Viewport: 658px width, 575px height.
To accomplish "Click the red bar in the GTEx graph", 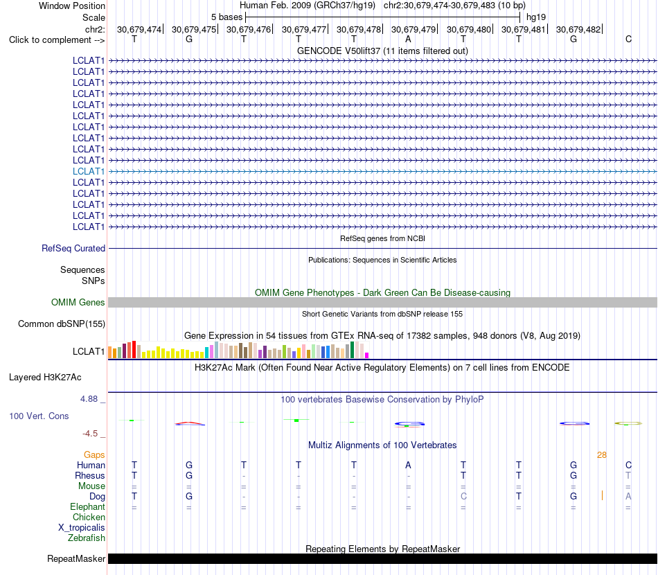I will 134,349.
